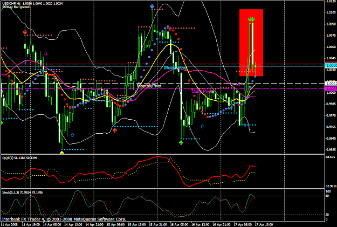
Task: Select the MonthlyPivot label
Action: [149, 86]
